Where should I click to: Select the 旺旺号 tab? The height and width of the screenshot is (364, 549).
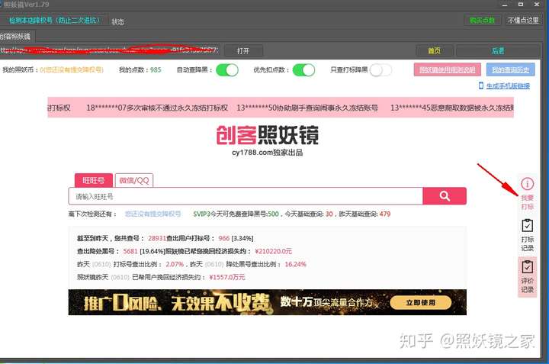coord(94,180)
